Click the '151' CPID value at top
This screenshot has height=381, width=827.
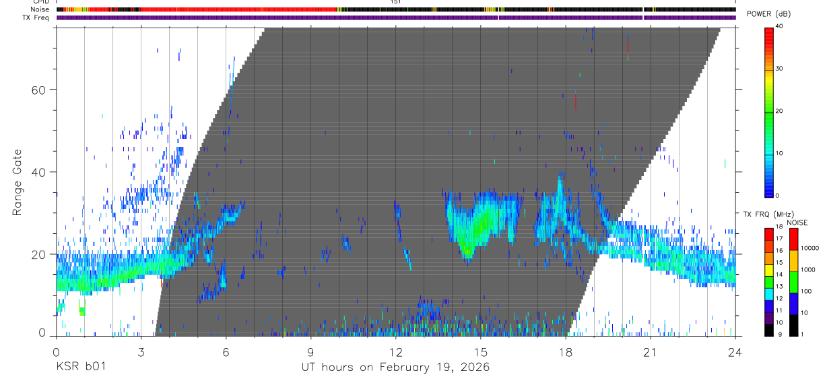click(x=396, y=2)
